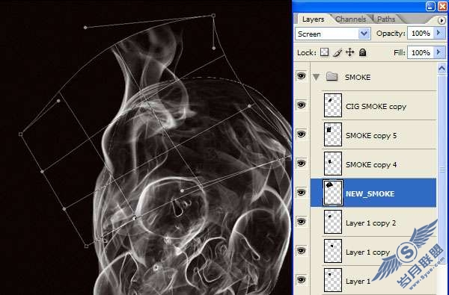
Task: Open the Screen blend mode dropdown
Action: 364,34
